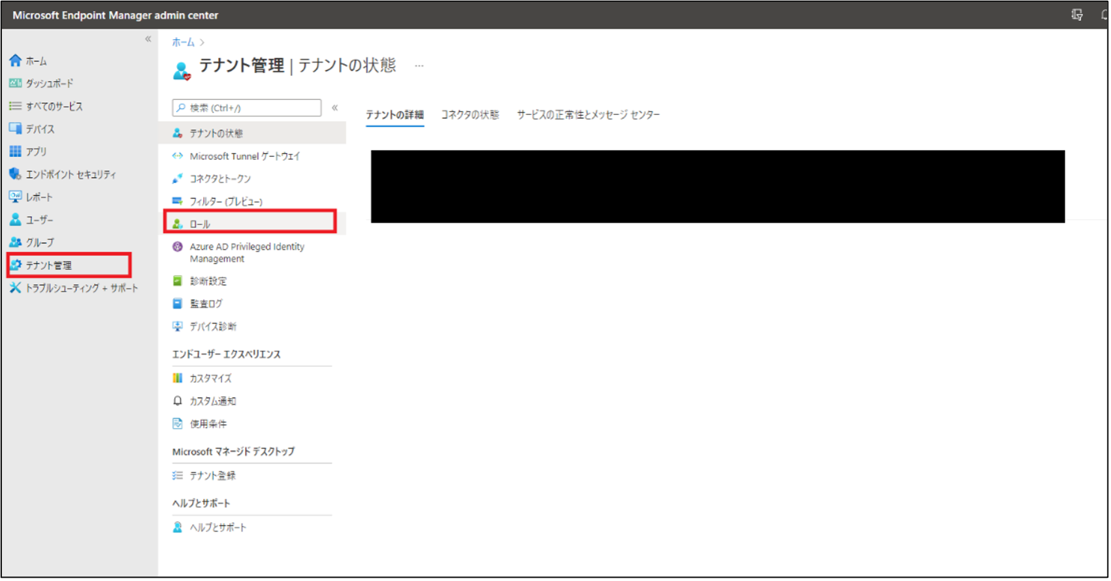
Task: Select the Device diagnostics (デバイス診断) icon
Action: click(178, 327)
